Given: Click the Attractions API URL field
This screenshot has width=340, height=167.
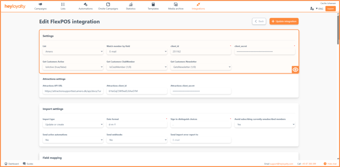Looking at the screenshot, I should (x=73, y=91).
